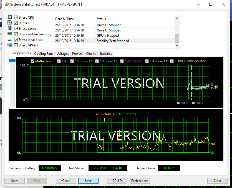Save the stability test results
Viewport: 232px width, 188px height.
pos(88,180)
